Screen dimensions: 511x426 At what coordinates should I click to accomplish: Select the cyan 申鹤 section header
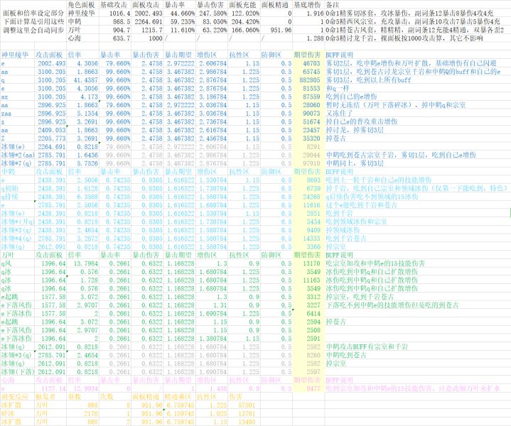pyautogui.click(x=8, y=172)
